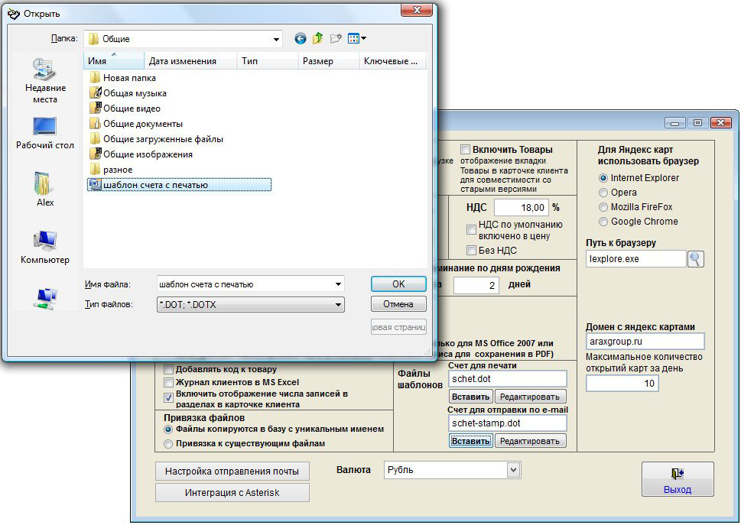Viewport: 741px width, 525px height.
Task: Select the Общая музыка folder
Action: (x=128, y=93)
